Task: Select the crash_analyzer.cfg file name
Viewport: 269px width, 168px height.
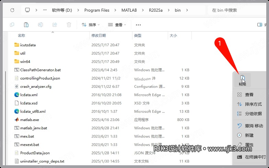Action: (x=36, y=86)
